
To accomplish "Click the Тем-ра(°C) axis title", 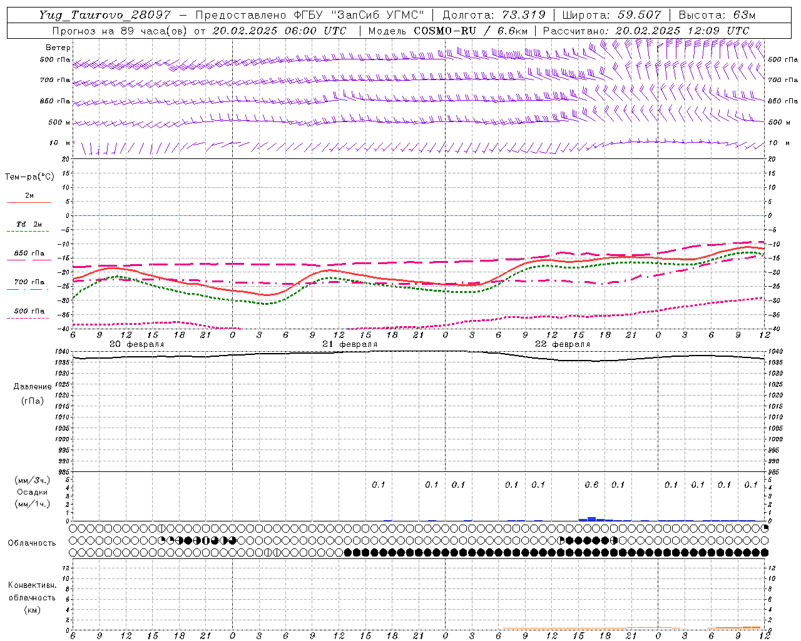I will pyautogui.click(x=29, y=177).
